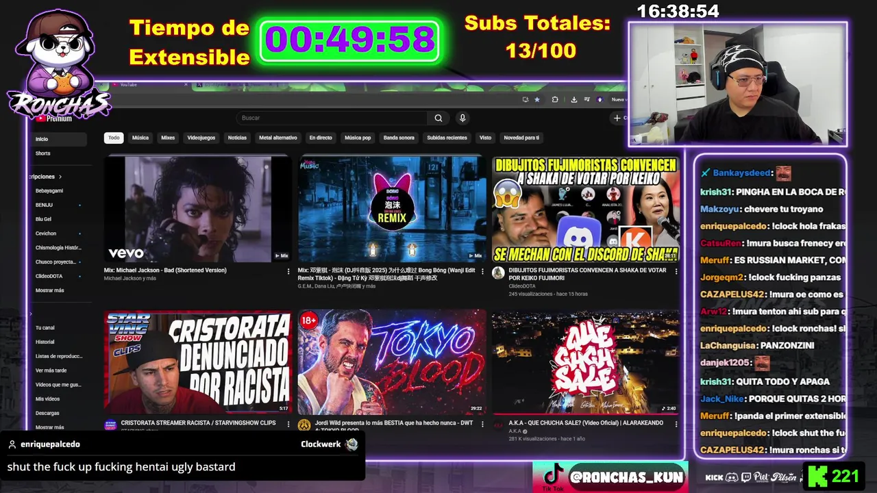This screenshot has height=493, width=877.
Task: Select the En directo filter chip
Action: 321,138
